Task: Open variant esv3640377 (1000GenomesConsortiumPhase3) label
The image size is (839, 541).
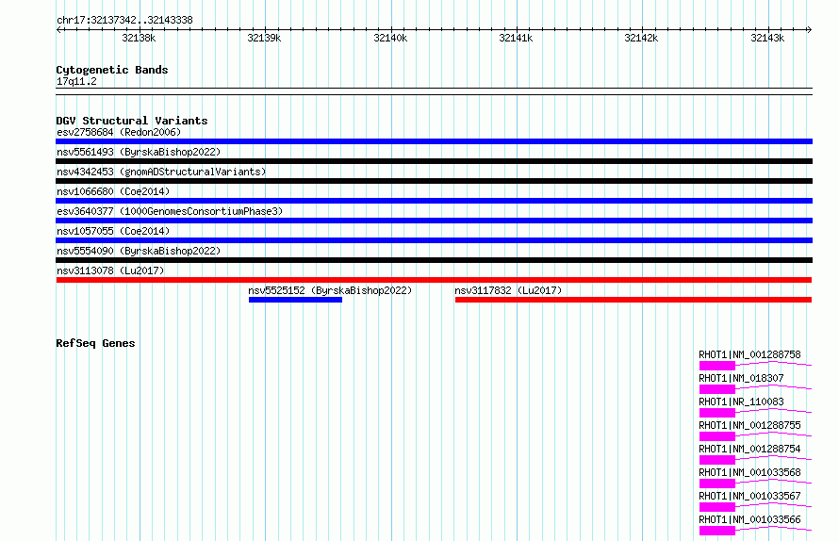Action: point(170,211)
